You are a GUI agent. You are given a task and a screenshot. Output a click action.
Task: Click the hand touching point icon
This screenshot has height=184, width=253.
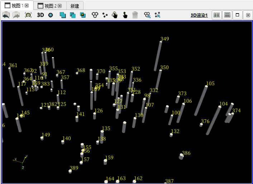[125, 15]
